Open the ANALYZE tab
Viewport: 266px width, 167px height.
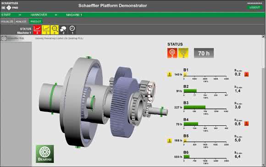click(21, 22)
